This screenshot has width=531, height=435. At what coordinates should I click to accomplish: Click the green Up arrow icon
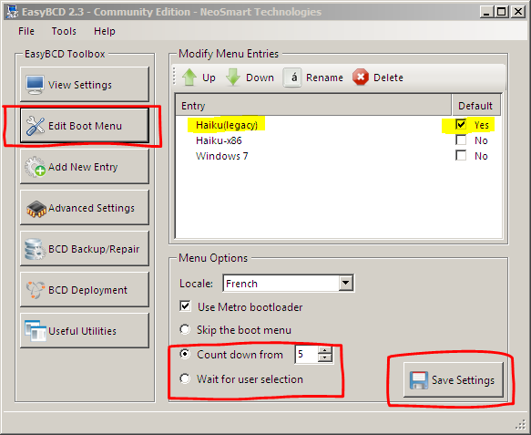(x=189, y=78)
